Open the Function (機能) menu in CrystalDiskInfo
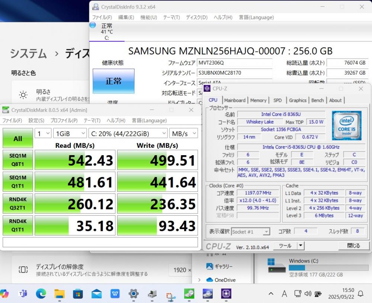This screenshot has height=303, width=372. 148,17
